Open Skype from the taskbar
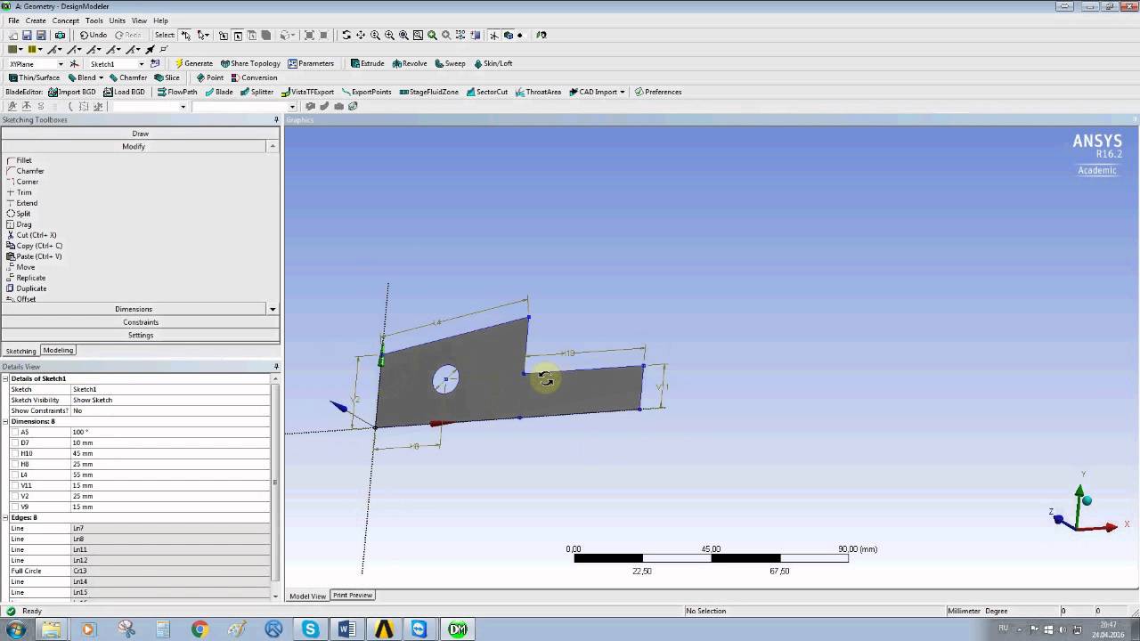This screenshot has height=641, width=1140. [310, 629]
